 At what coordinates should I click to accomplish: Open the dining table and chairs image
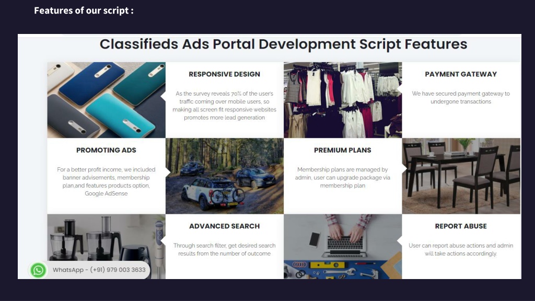point(461,176)
